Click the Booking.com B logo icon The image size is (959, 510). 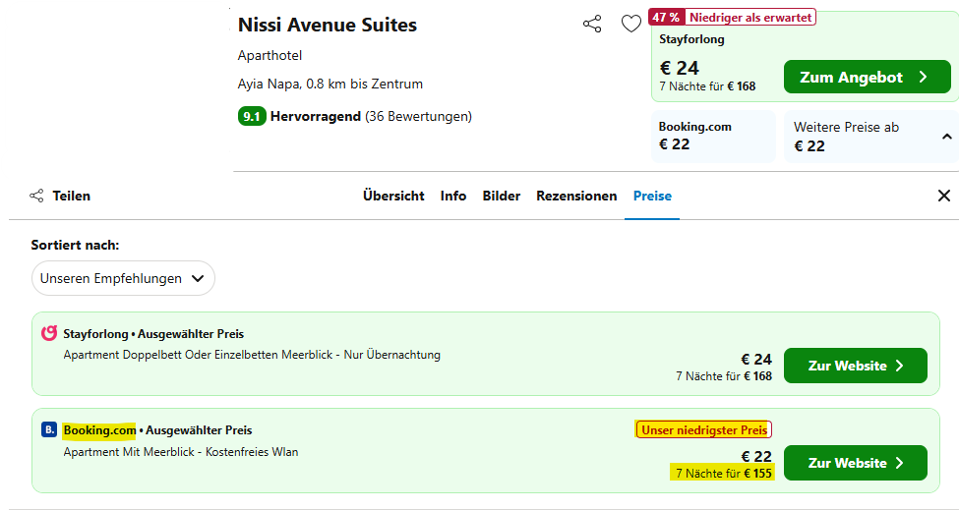point(49,430)
